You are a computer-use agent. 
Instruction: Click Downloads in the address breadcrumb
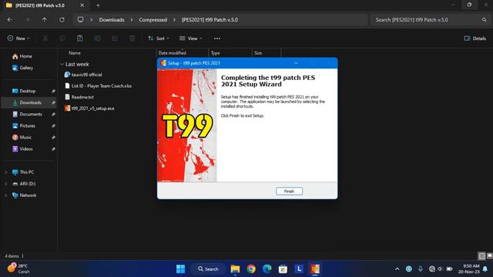[x=112, y=20]
